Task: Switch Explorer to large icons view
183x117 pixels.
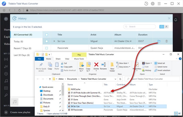Action: point(180,113)
